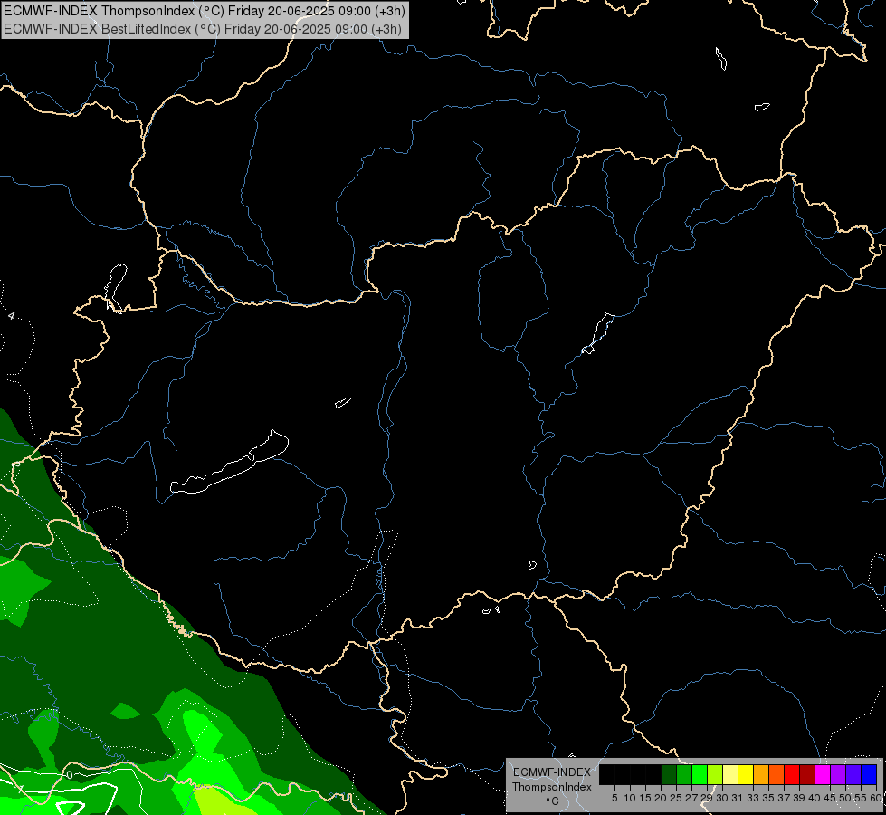Click the legend tick label '30'
886x815 pixels.
pos(722,798)
